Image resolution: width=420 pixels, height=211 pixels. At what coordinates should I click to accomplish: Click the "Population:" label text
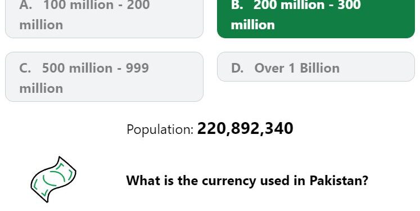160,129
